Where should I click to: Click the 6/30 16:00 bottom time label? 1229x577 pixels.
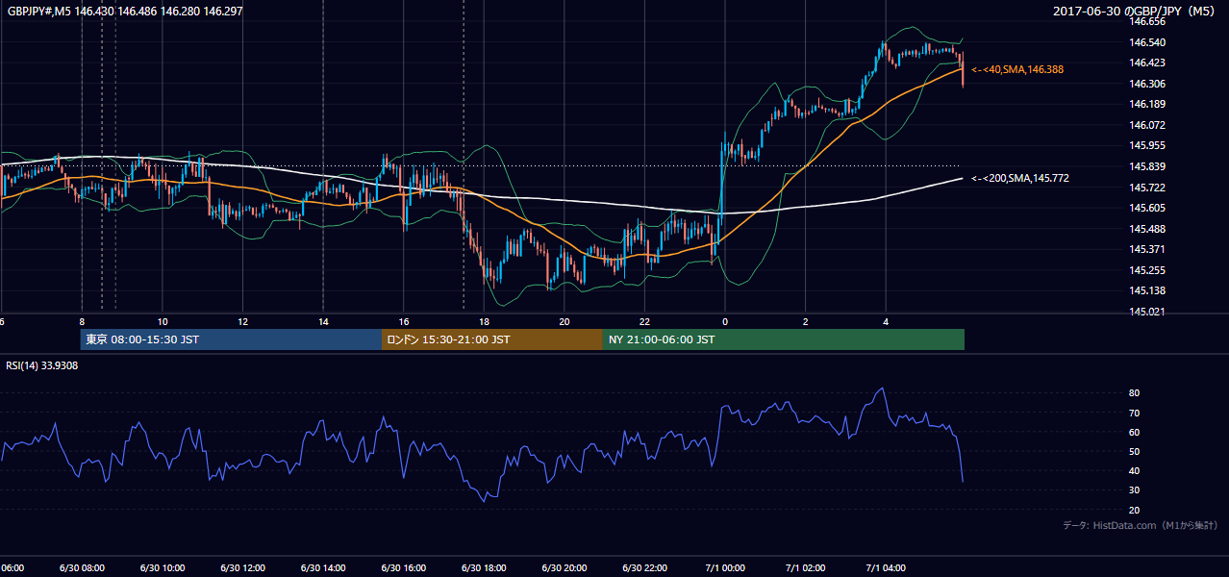404,568
